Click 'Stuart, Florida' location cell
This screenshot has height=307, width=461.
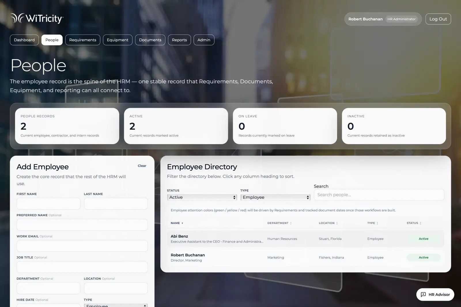point(330,239)
